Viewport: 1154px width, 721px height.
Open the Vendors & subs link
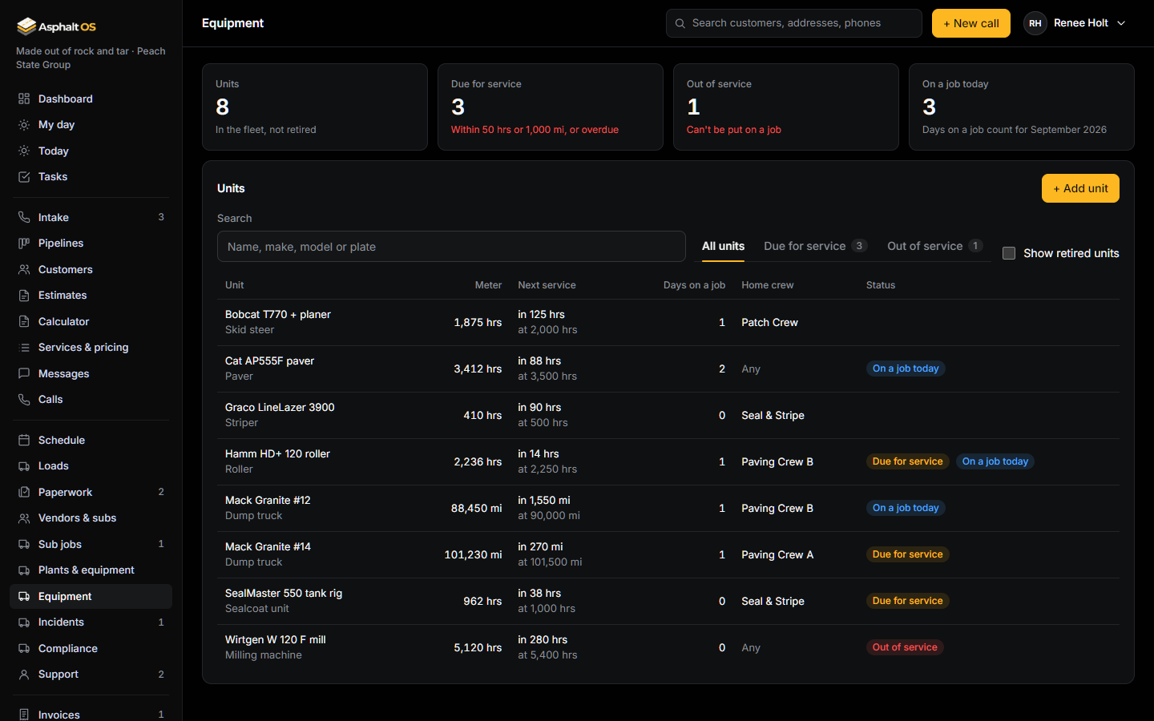(91, 518)
